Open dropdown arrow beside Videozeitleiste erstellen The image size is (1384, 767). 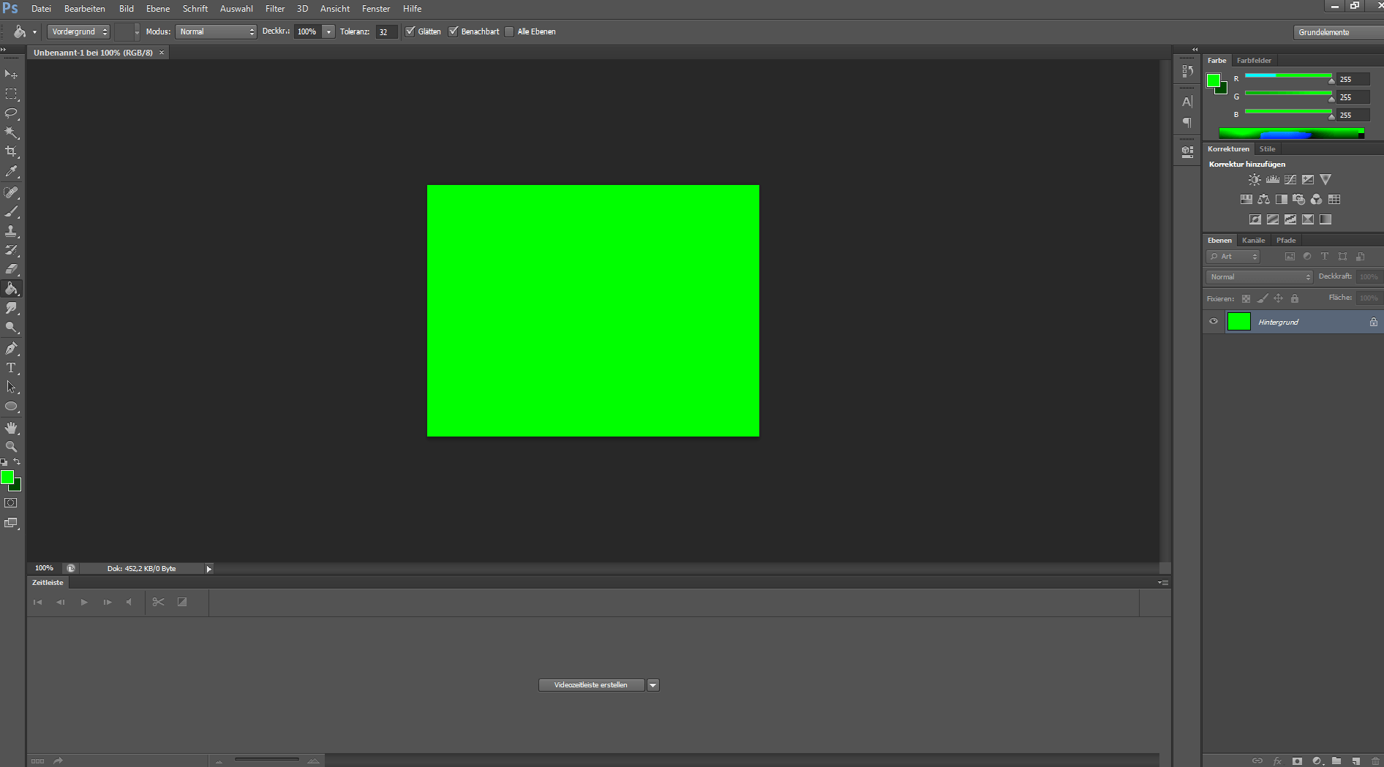(x=653, y=685)
